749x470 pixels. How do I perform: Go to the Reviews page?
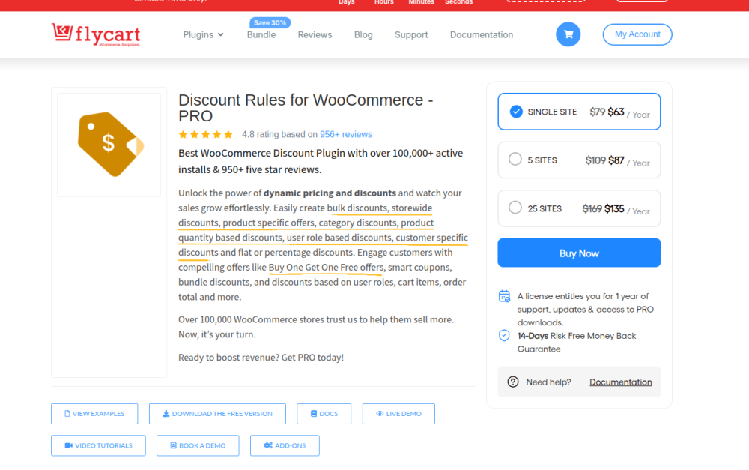[x=315, y=34]
